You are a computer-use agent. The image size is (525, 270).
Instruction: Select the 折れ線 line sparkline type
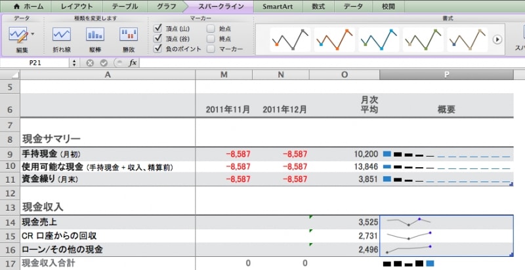(x=62, y=35)
